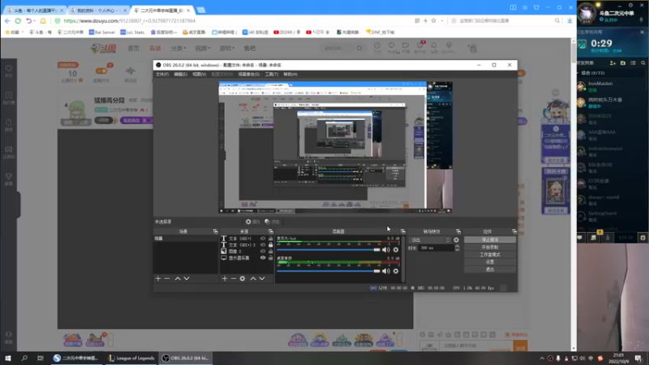Click add friend icon in LoL client
This screenshot has width=649, height=365.
(612, 63)
